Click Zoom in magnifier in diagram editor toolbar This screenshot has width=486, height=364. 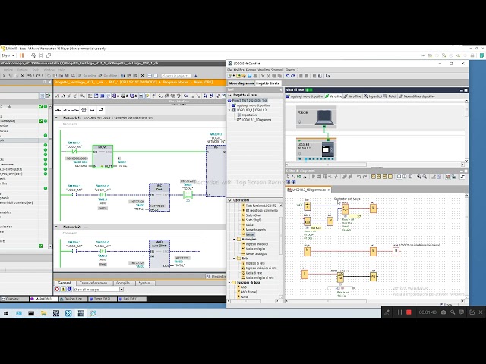pyautogui.click(x=419, y=177)
